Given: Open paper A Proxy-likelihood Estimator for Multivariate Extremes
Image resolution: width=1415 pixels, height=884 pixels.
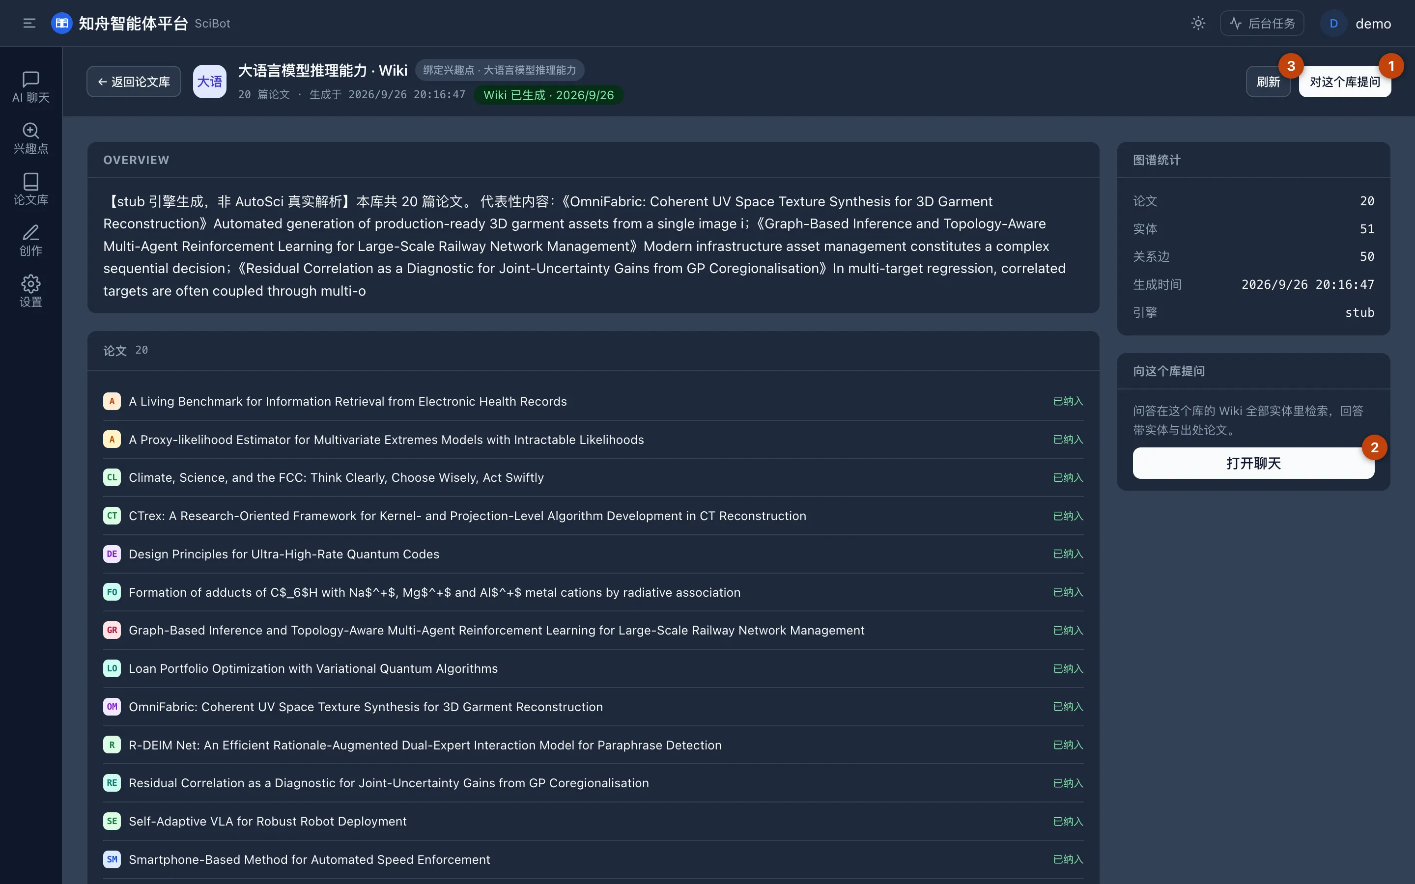Looking at the screenshot, I should coord(593,439).
